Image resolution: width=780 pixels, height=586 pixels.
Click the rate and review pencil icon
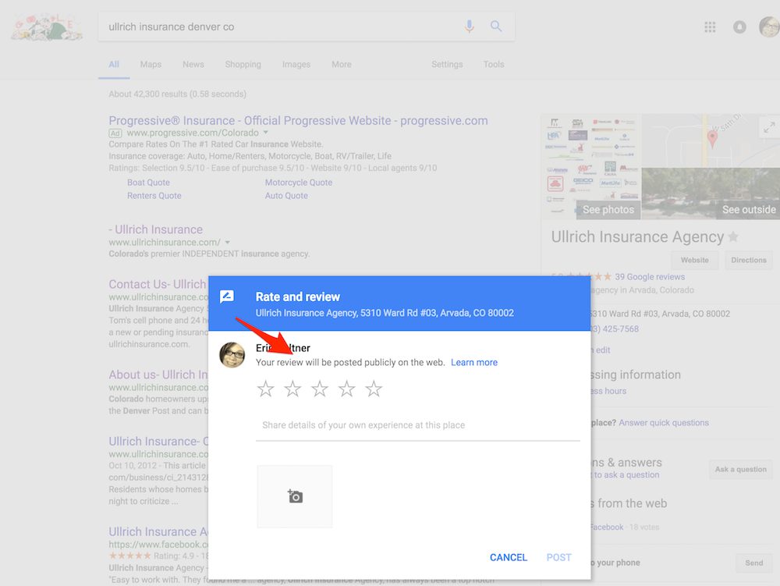(227, 297)
